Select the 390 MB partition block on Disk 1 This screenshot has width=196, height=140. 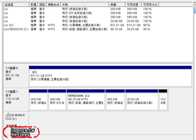pyautogui.click(x=115, y=100)
